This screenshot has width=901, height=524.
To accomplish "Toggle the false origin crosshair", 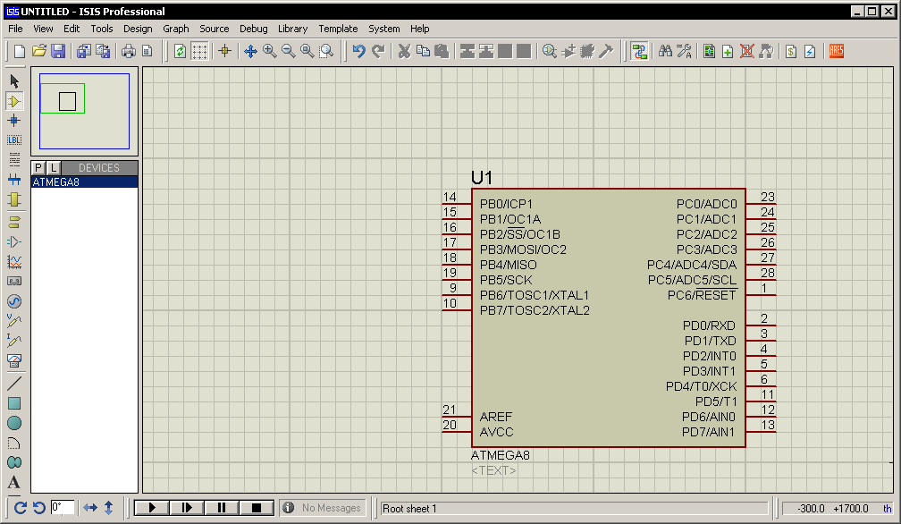I will (x=224, y=51).
